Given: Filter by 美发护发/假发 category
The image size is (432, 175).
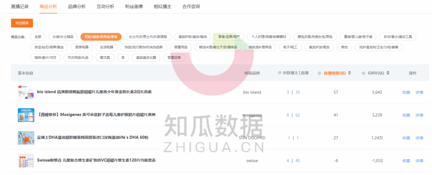Looking at the screenshot, I should point(319,47).
